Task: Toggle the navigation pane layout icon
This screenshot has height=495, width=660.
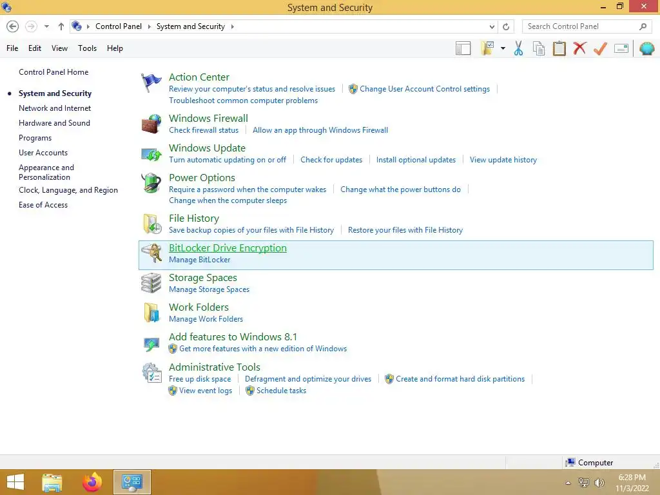Action: (463, 48)
